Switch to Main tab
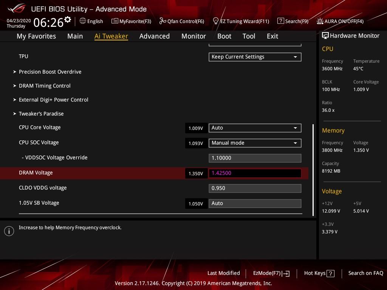The image size is (387, 290). (x=75, y=36)
